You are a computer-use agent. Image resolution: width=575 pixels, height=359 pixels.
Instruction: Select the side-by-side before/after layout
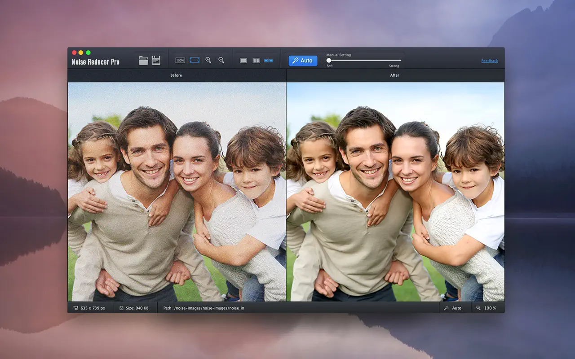(x=269, y=61)
